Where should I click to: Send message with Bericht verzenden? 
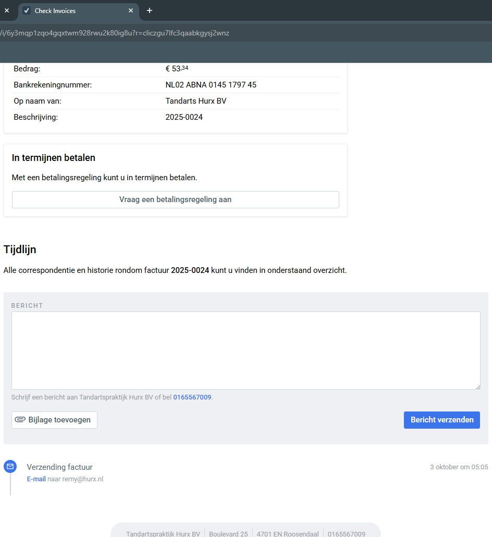point(441,420)
